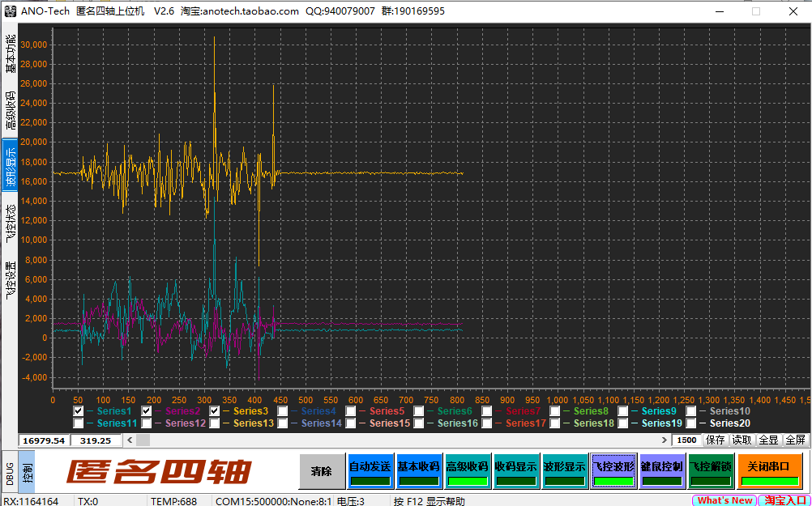812x506 pixels.
Task: Check the Series9 checkbox
Action: coord(623,411)
